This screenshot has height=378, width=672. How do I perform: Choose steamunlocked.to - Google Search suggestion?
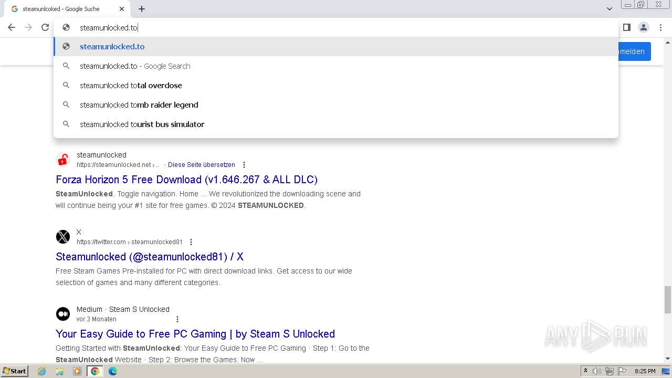point(336,66)
